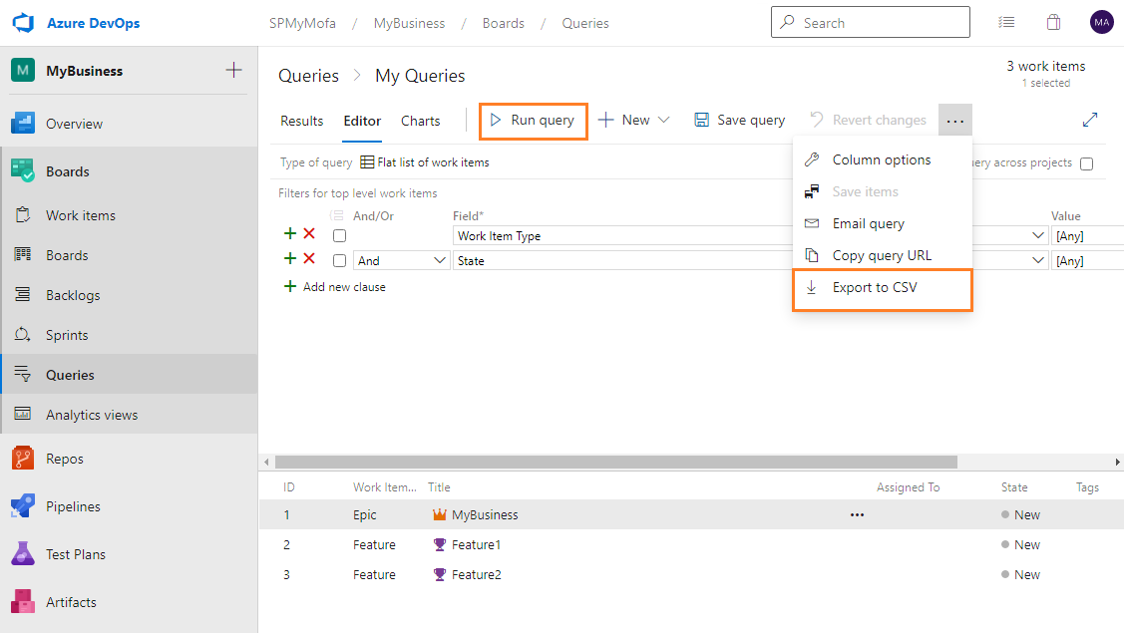Click the marketplace shopping bag icon

point(1053,23)
